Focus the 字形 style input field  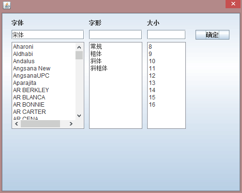[x=116, y=35]
